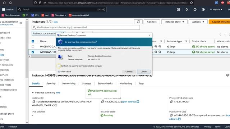230x129 pixels.
Task: Open details panel settings gear
Action: pos(227,75)
